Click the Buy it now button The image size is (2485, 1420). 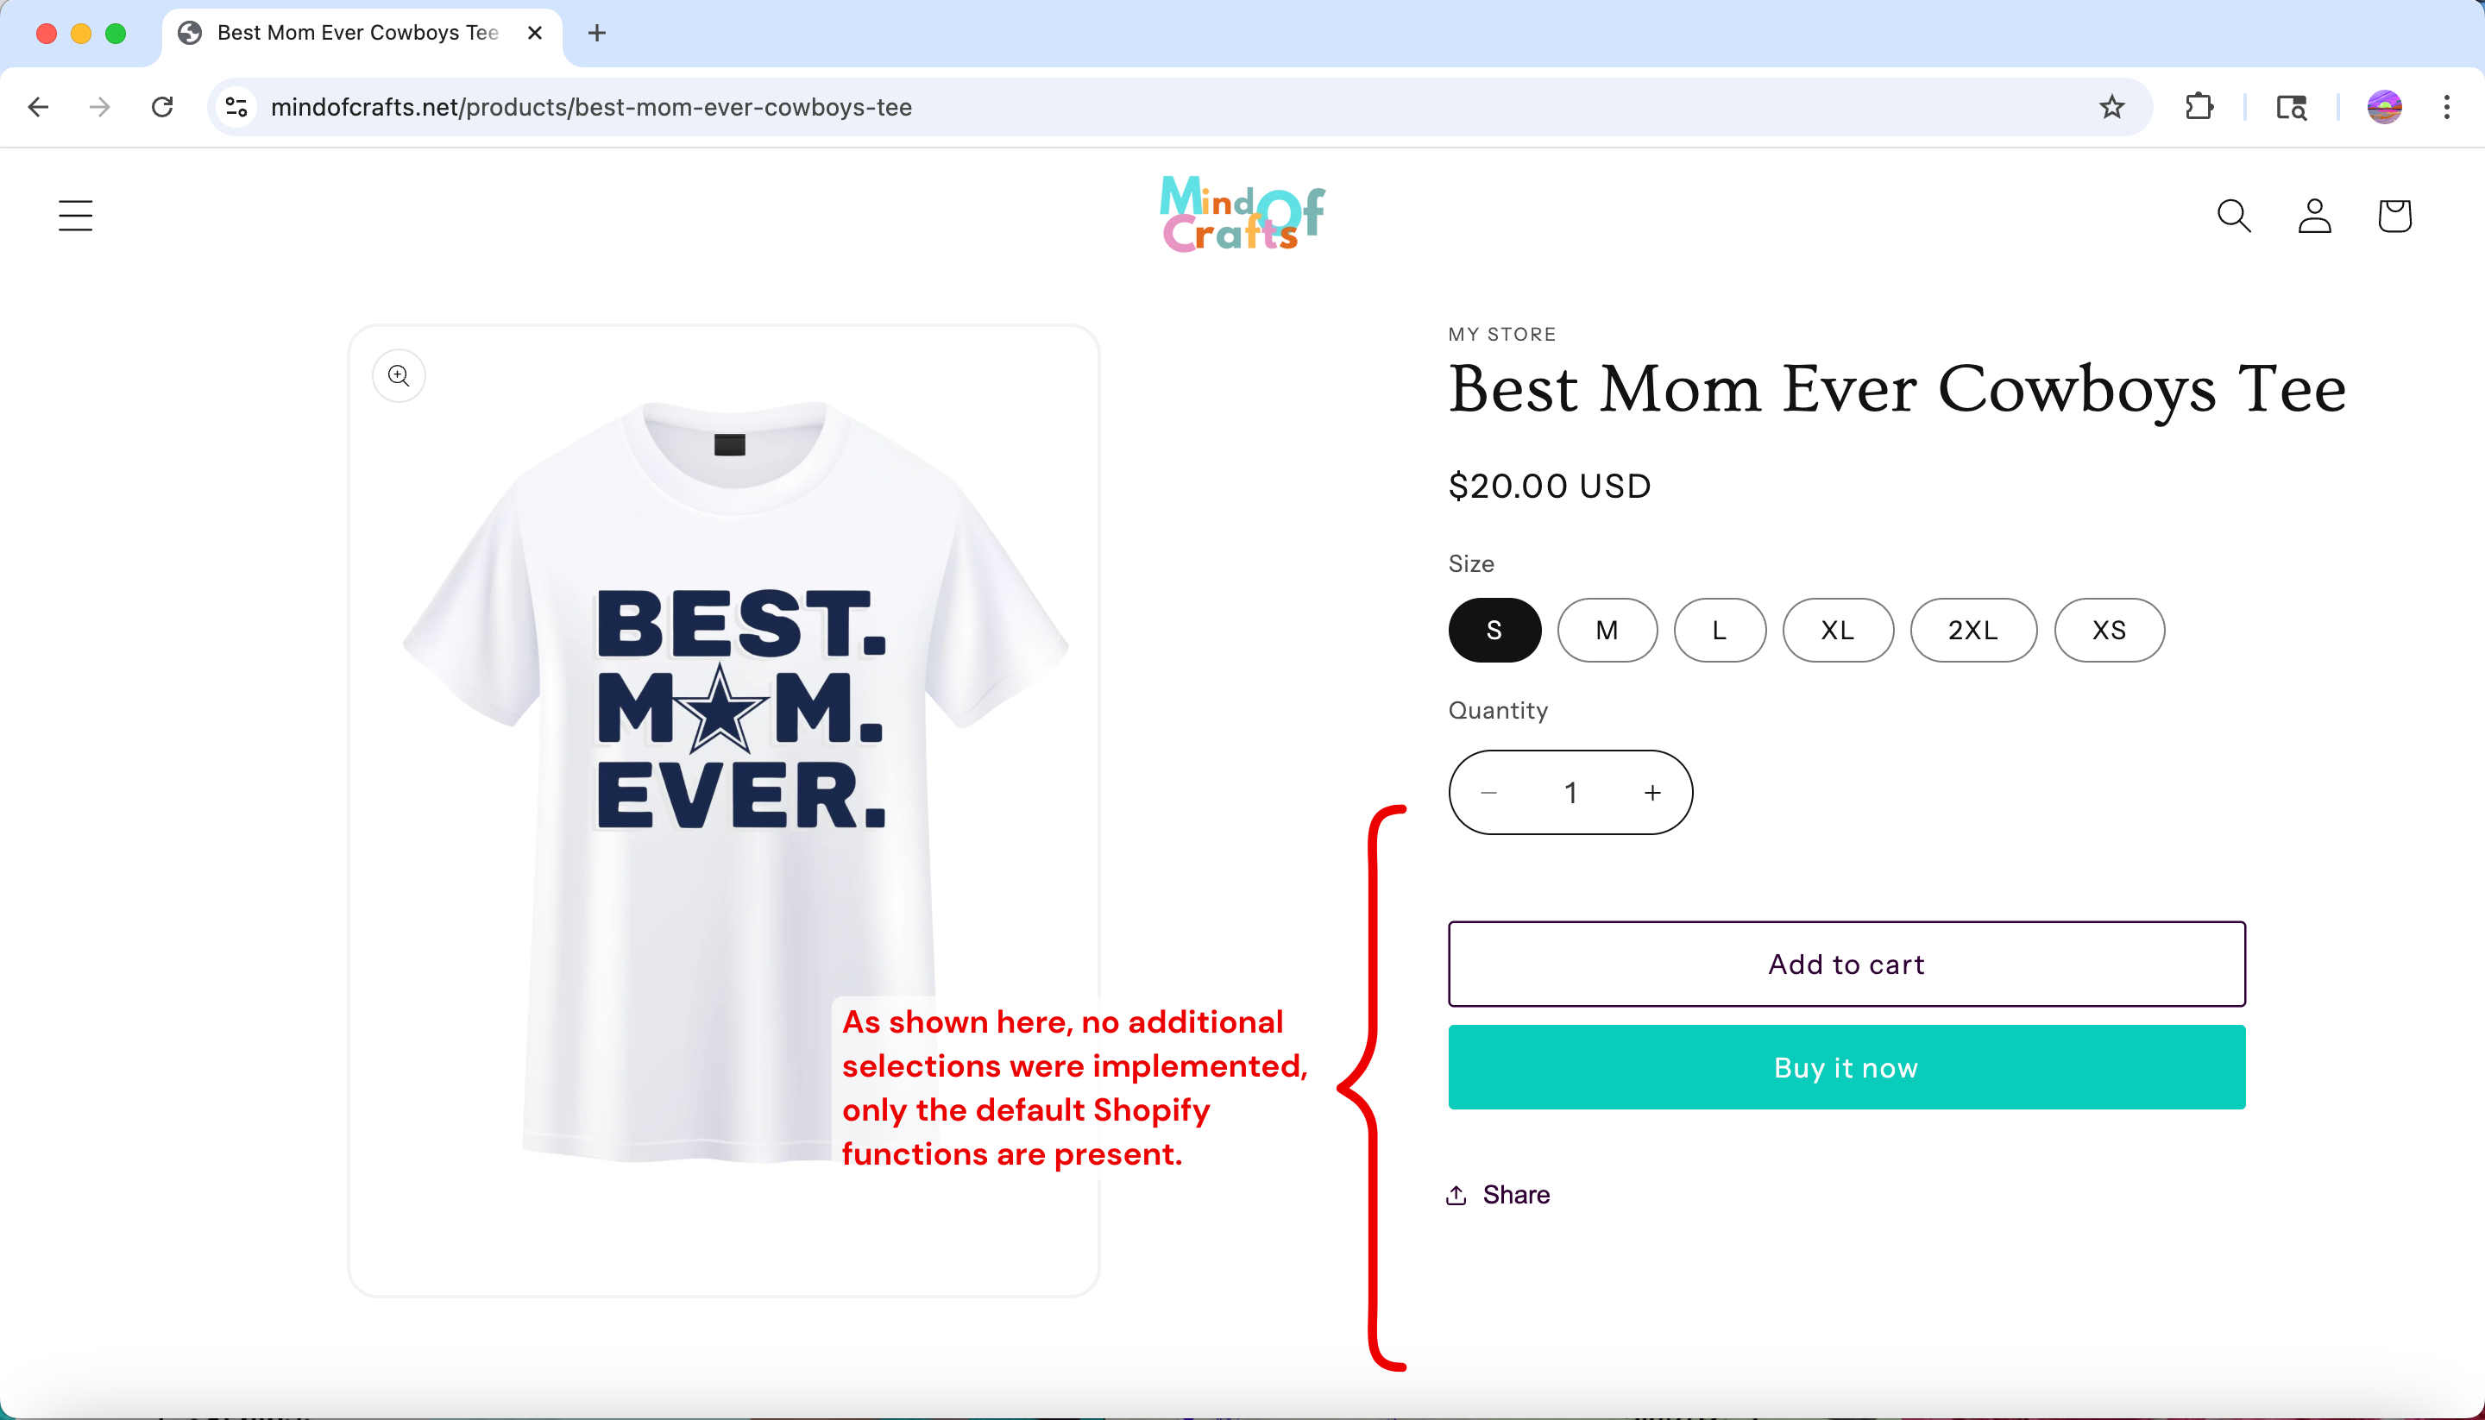(1846, 1068)
